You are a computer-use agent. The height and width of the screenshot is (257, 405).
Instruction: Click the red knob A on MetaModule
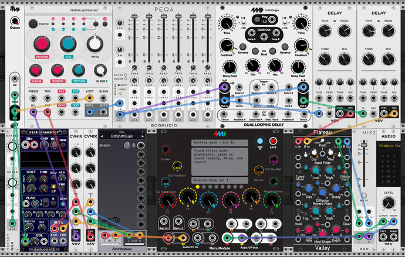point(167,200)
